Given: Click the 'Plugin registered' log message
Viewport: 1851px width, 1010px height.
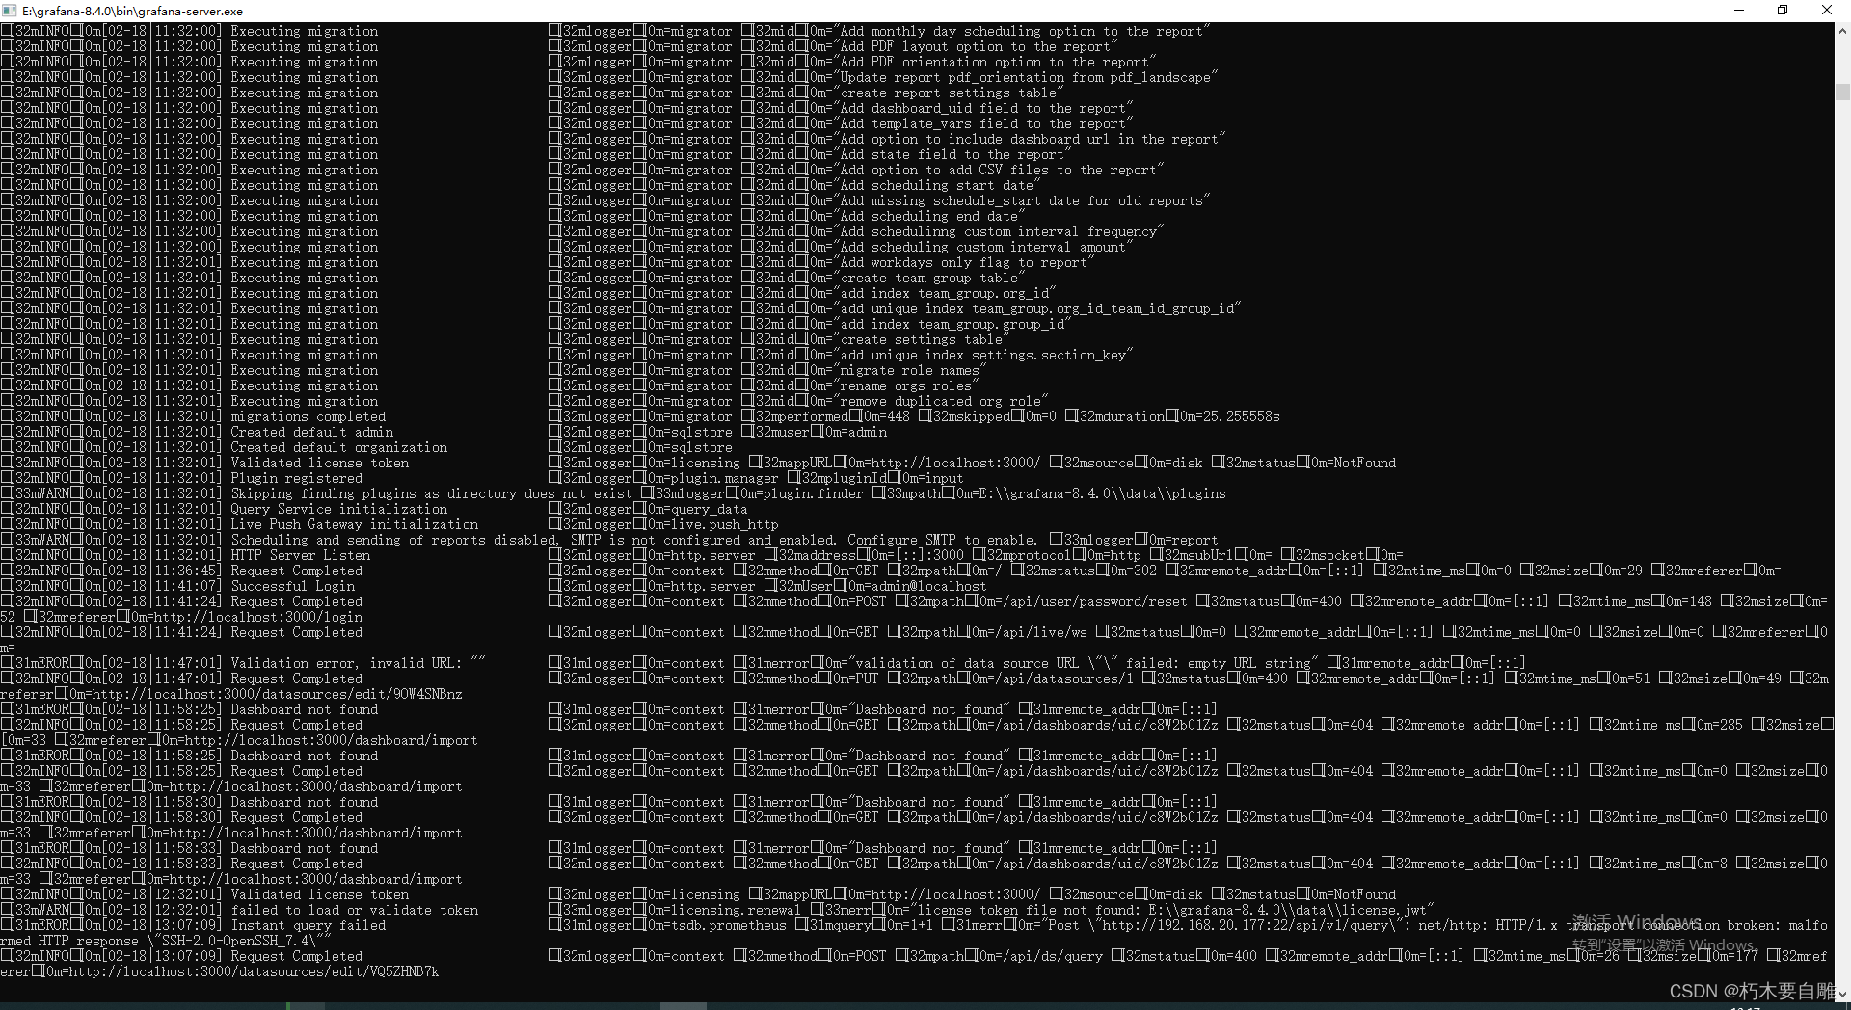Looking at the screenshot, I should (296, 478).
